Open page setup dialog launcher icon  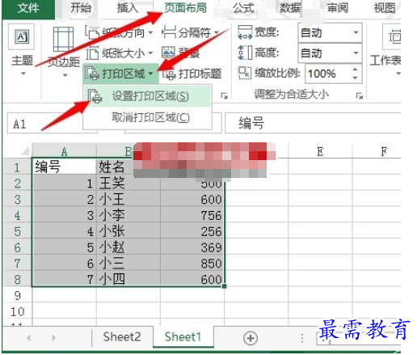click(224, 95)
